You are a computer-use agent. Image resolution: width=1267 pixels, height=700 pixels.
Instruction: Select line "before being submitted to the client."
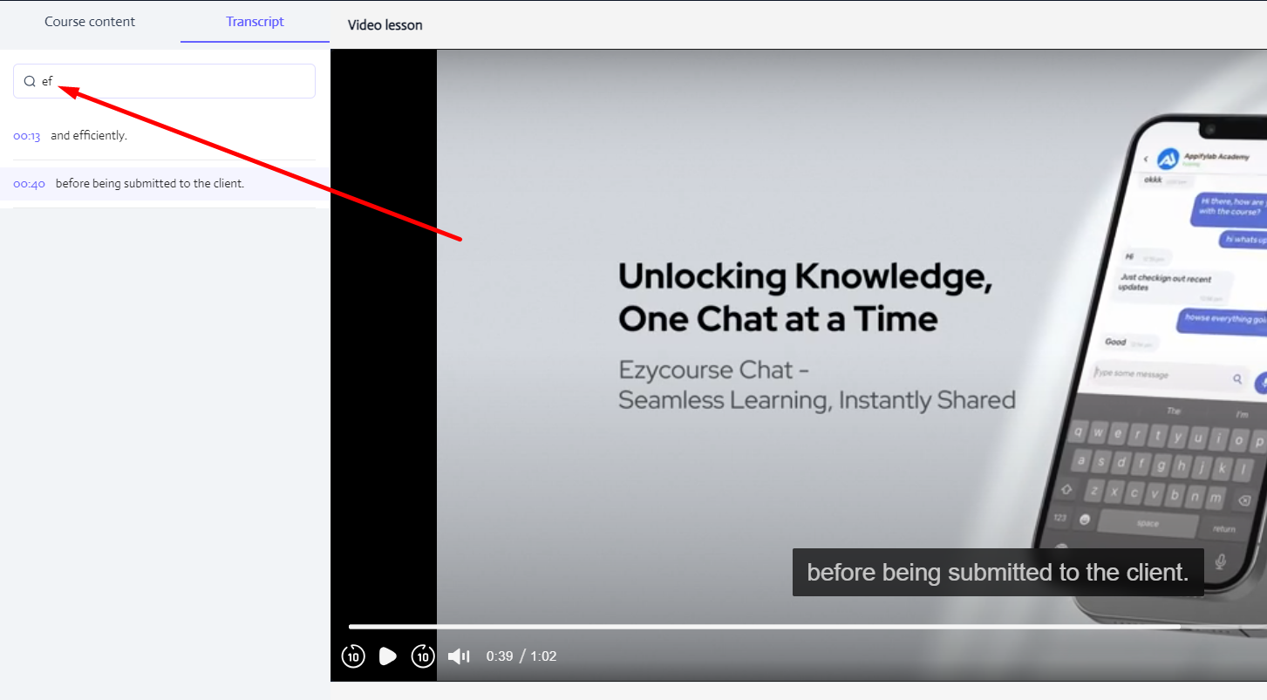[x=150, y=184]
